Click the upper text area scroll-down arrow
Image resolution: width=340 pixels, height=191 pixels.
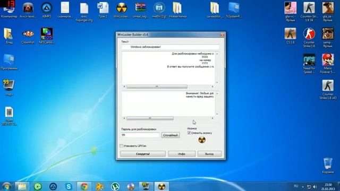(217, 83)
